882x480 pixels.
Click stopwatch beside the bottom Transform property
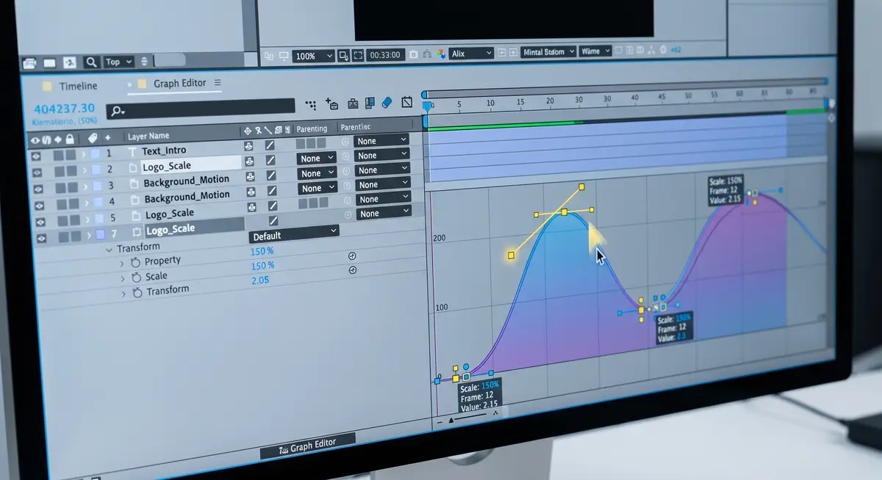136,293
